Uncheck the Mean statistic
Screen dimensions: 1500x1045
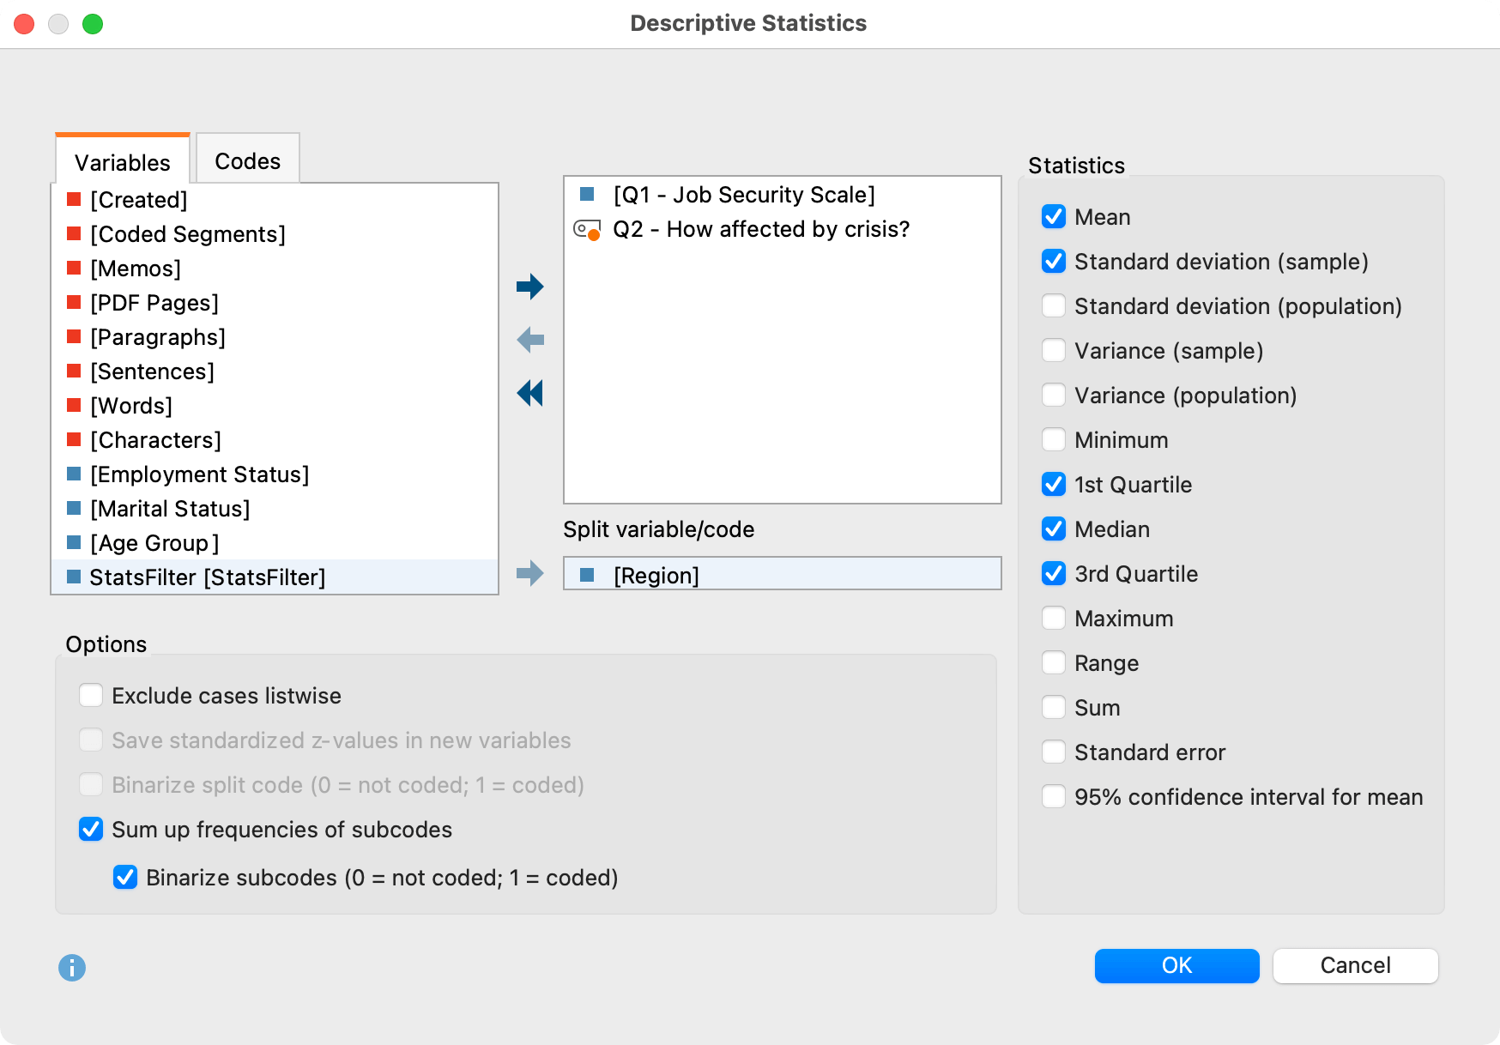pyautogui.click(x=1054, y=217)
